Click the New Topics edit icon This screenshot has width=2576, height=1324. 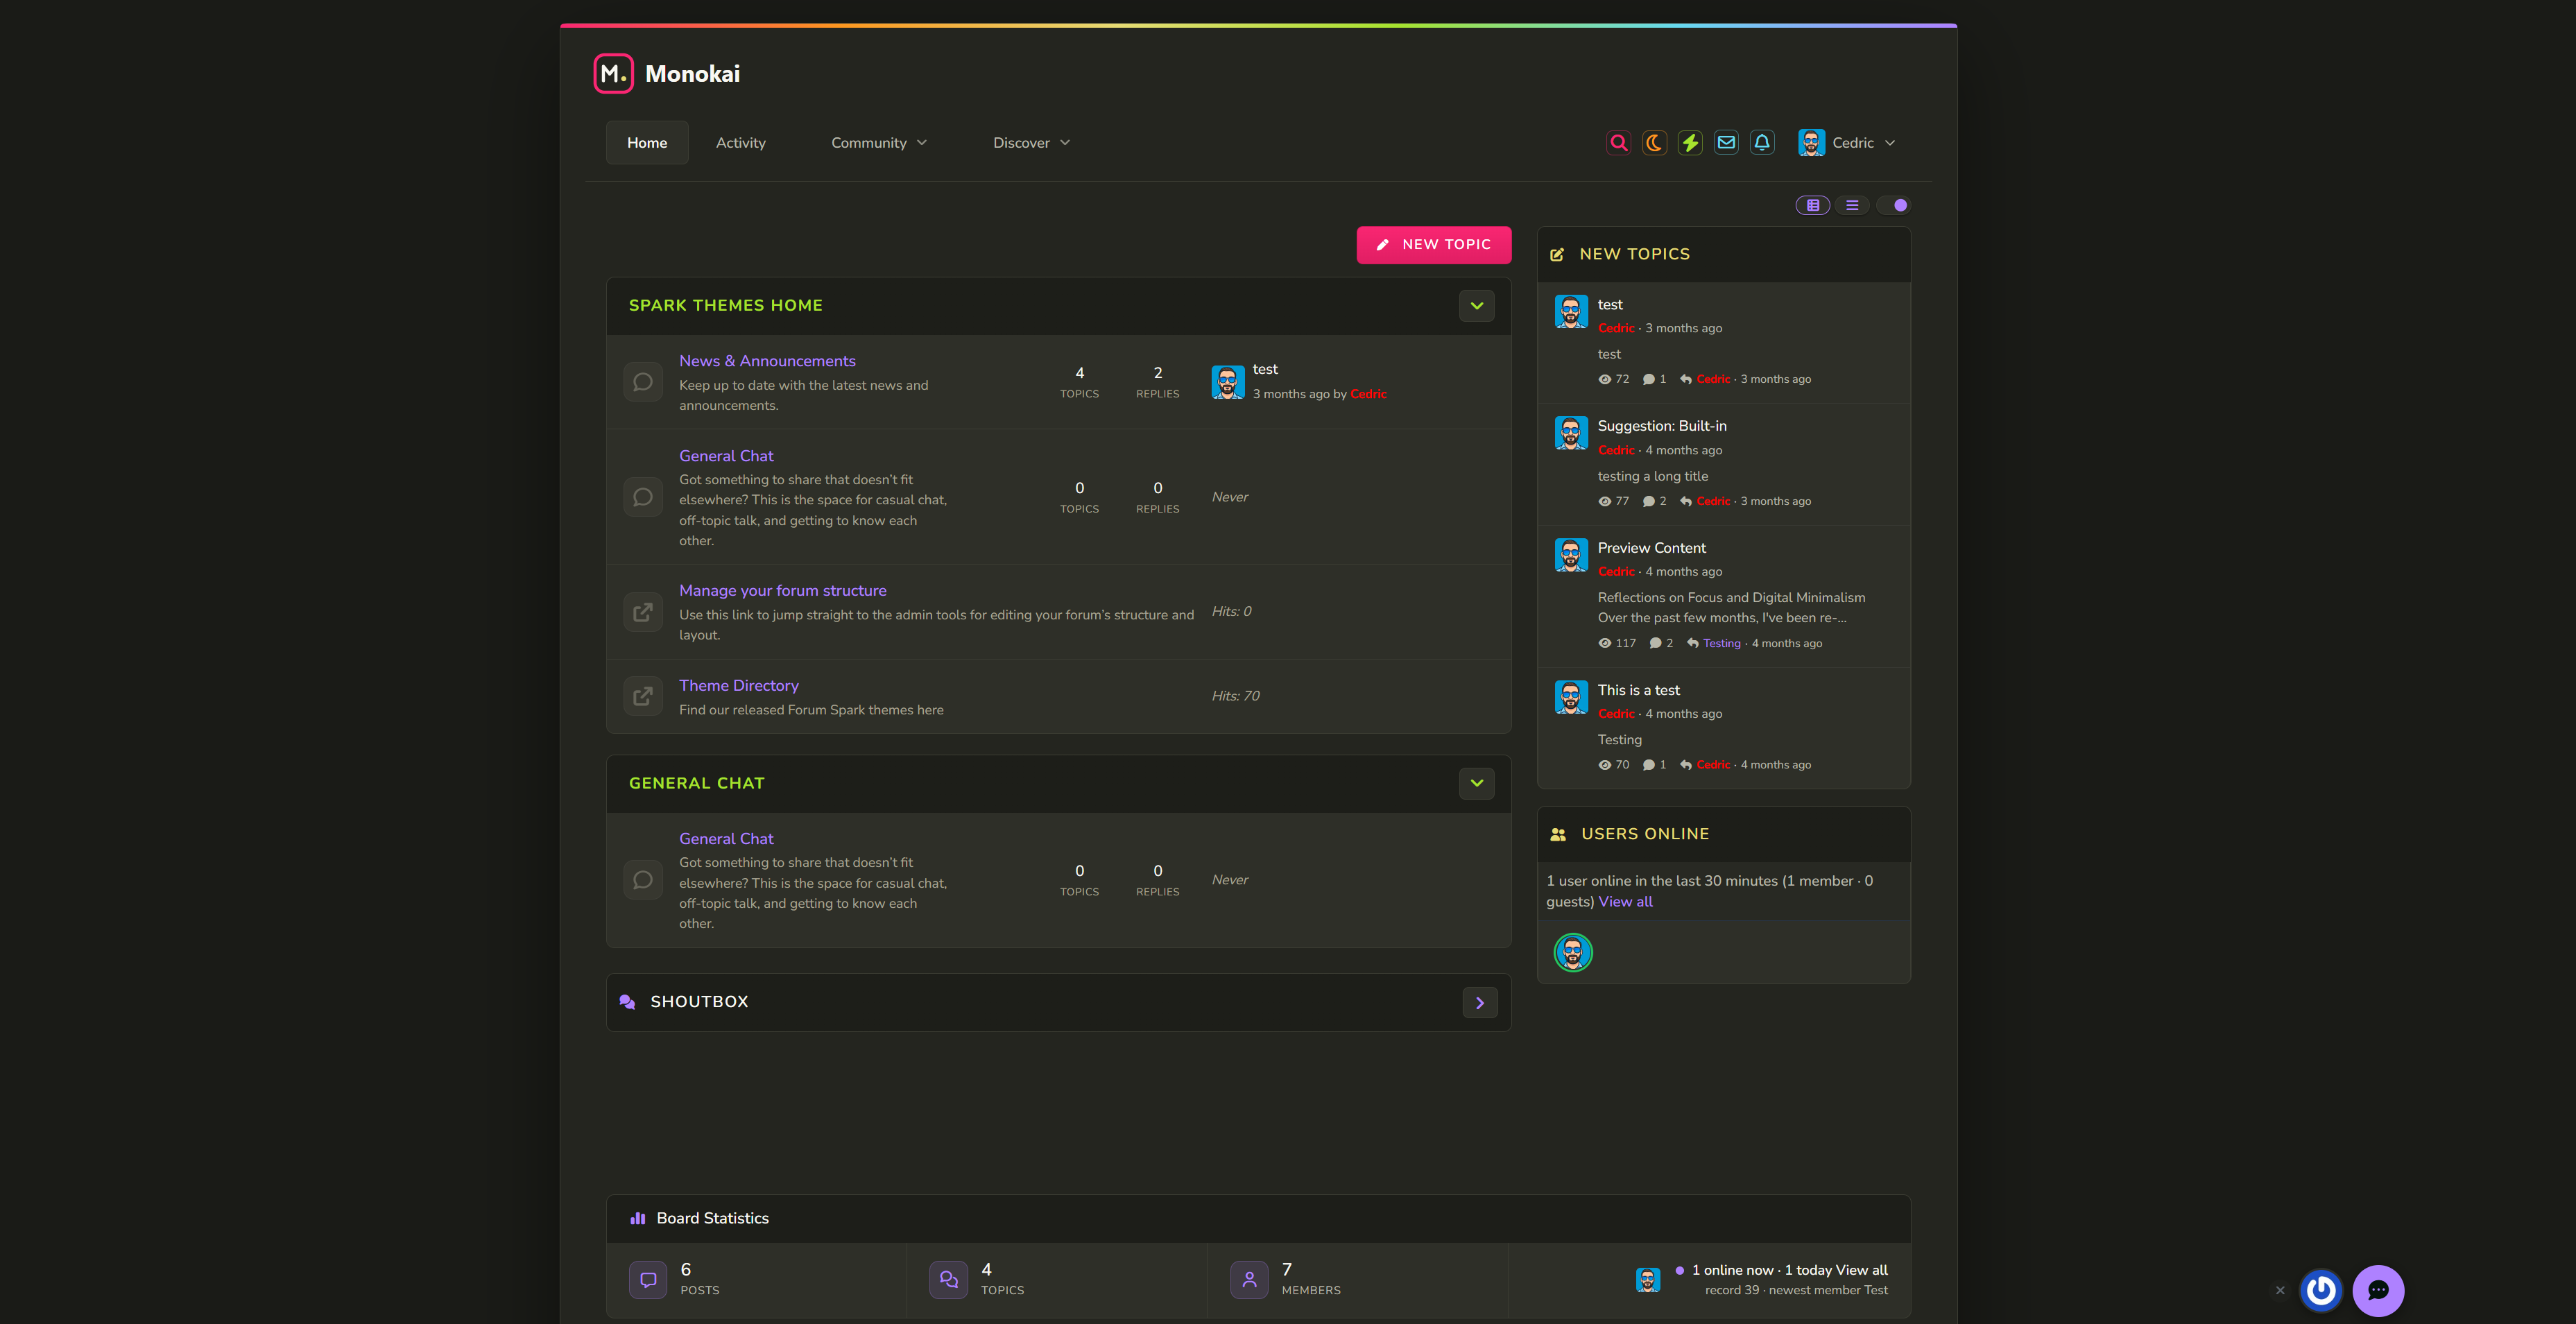(1557, 255)
